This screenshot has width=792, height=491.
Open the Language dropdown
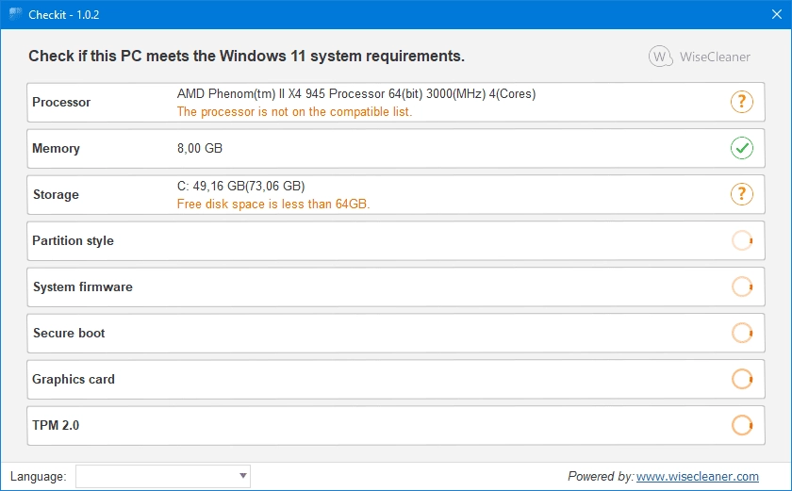(162, 476)
